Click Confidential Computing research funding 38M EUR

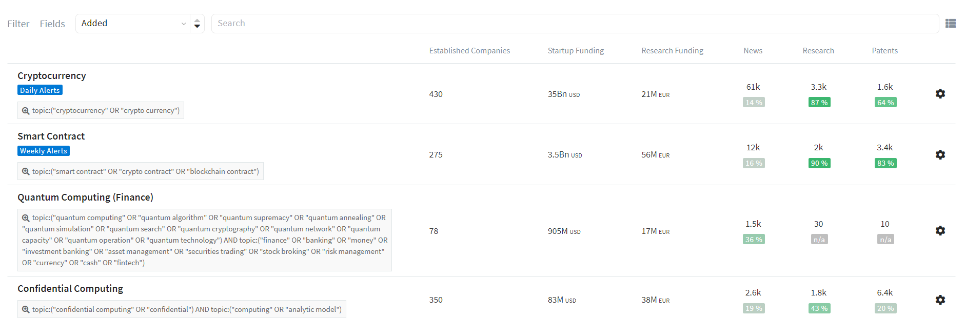point(655,300)
